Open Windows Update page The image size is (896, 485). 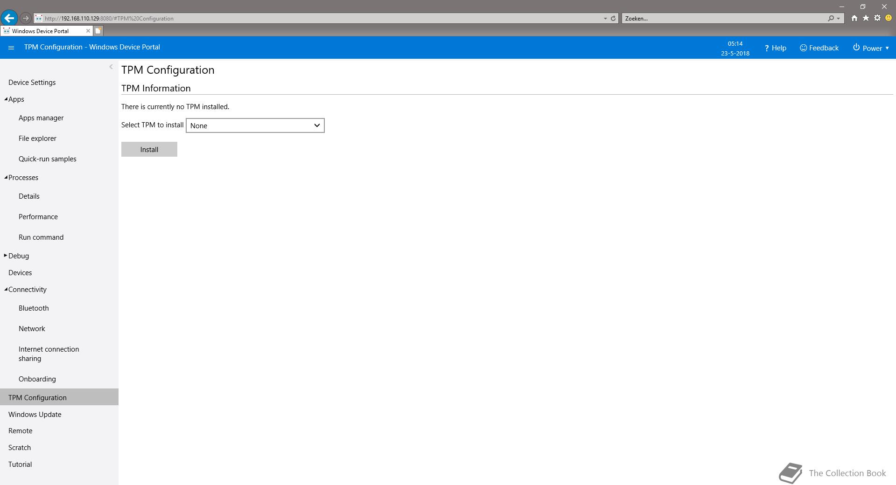[35, 415]
